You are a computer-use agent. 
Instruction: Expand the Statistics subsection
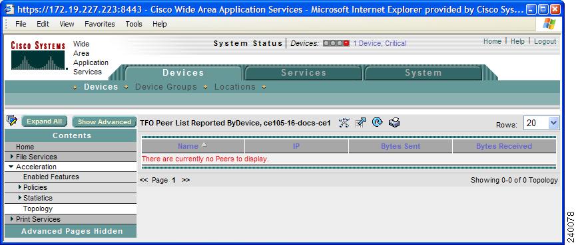tap(20, 198)
